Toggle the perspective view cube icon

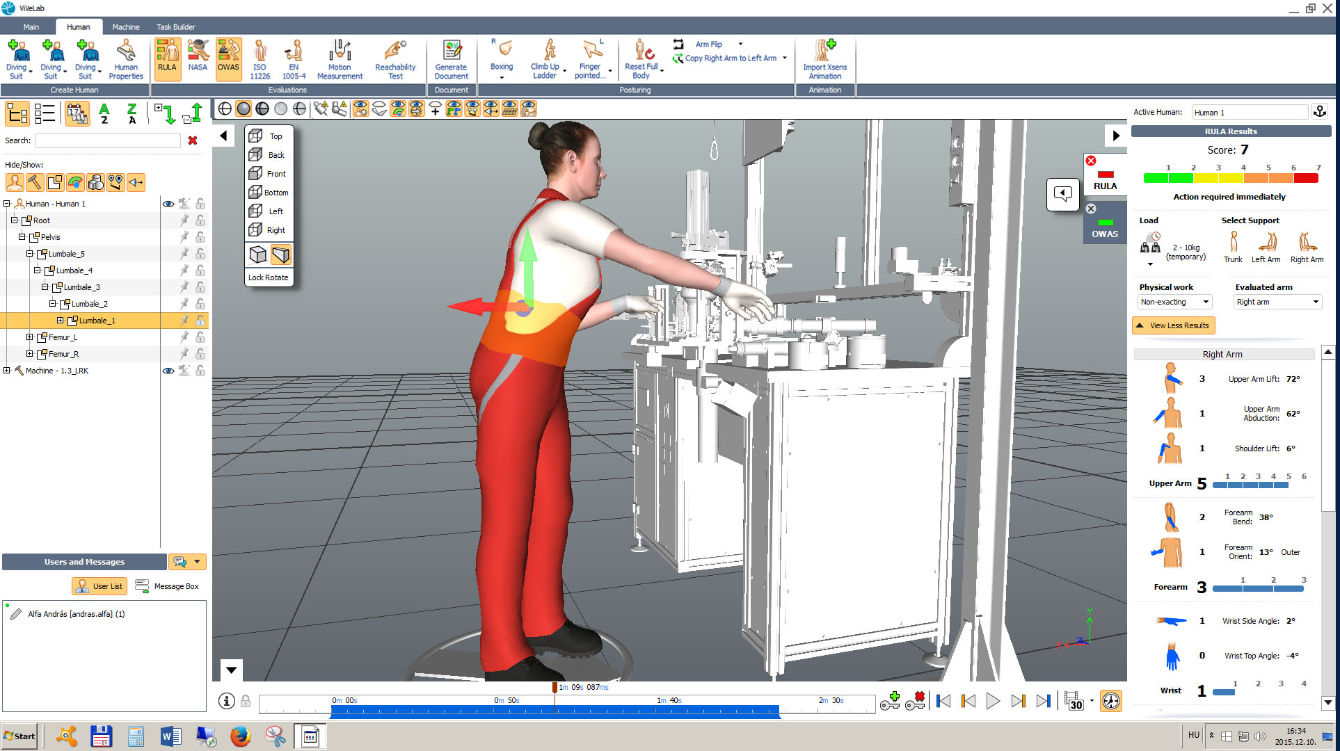pyautogui.click(x=281, y=255)
